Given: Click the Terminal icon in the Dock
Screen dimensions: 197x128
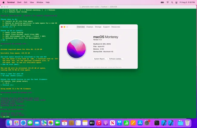Looking at the screenshot, I should pos(157,123).
